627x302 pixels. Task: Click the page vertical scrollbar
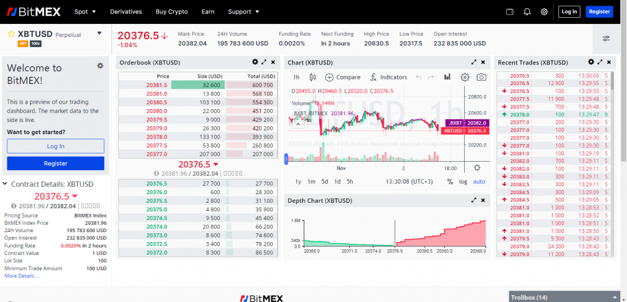(624, 80)
